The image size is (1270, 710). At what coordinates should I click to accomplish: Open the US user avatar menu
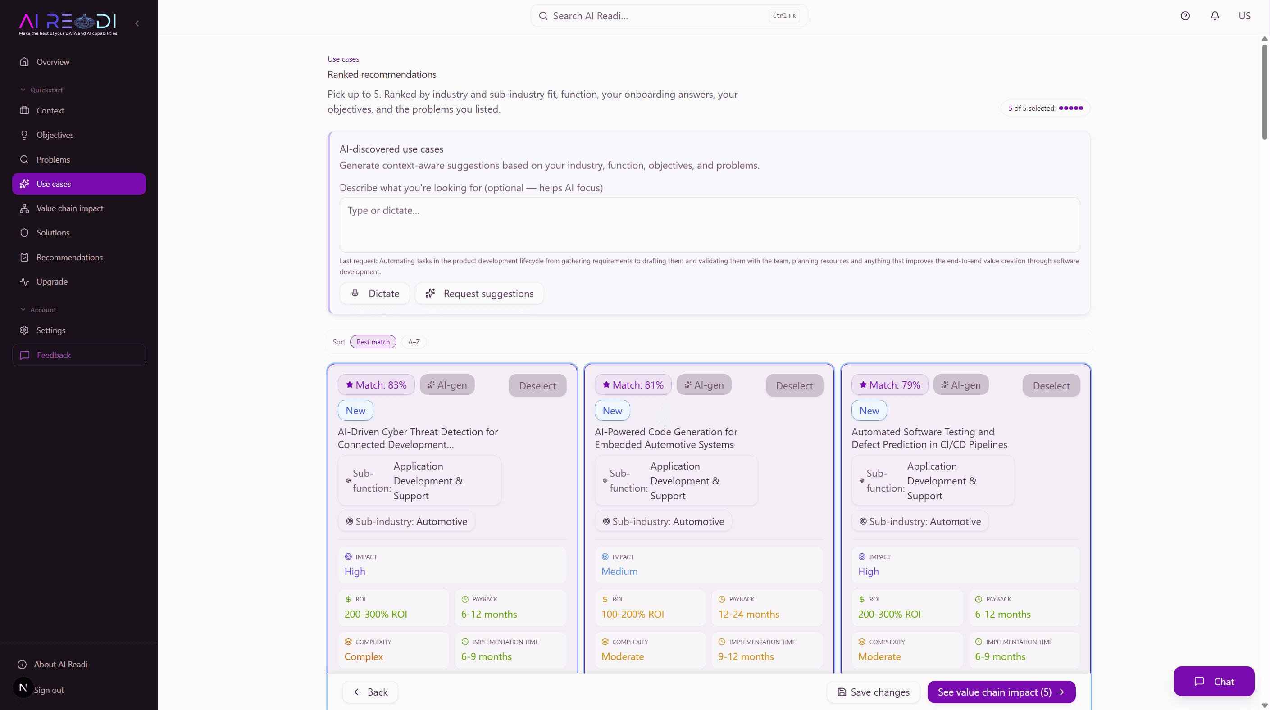(1244, 16)
